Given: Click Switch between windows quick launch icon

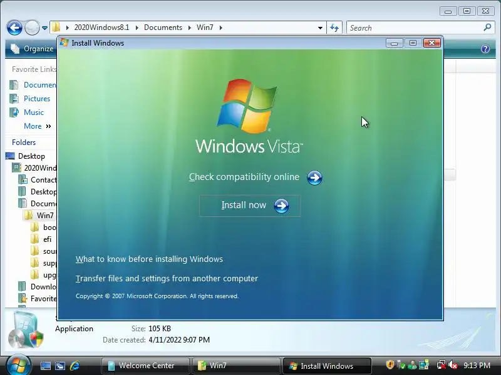Looking at the screenshot, I should point(60,366).
